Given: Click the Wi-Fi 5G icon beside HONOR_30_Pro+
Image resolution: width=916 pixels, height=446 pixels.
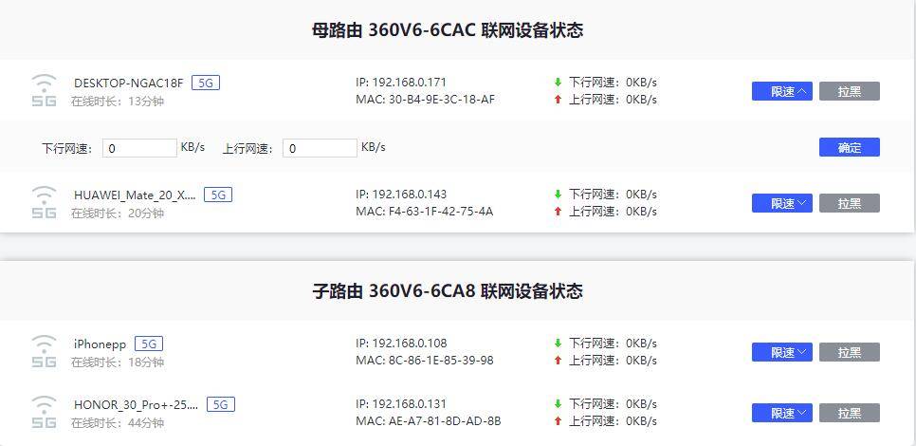Looking at the screenshot, I should (44, 412).
